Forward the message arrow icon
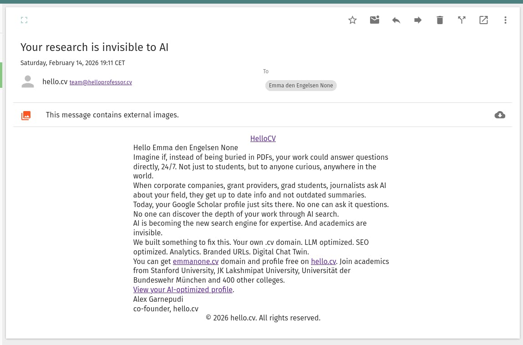 pyautogui.click(x=418, y=20)
